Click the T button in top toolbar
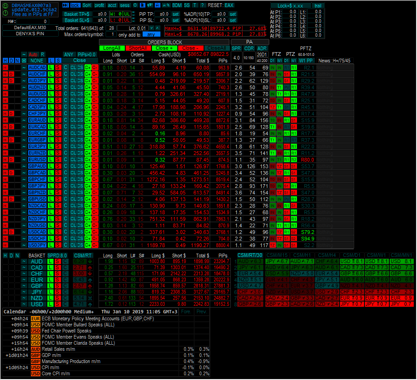 pyautogui.click(x=195, y=5)
